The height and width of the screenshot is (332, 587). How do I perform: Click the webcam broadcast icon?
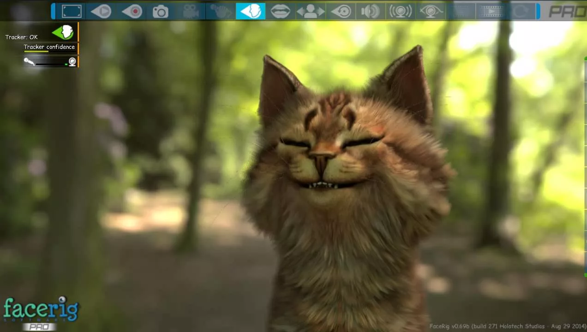[x=401, y=11]
